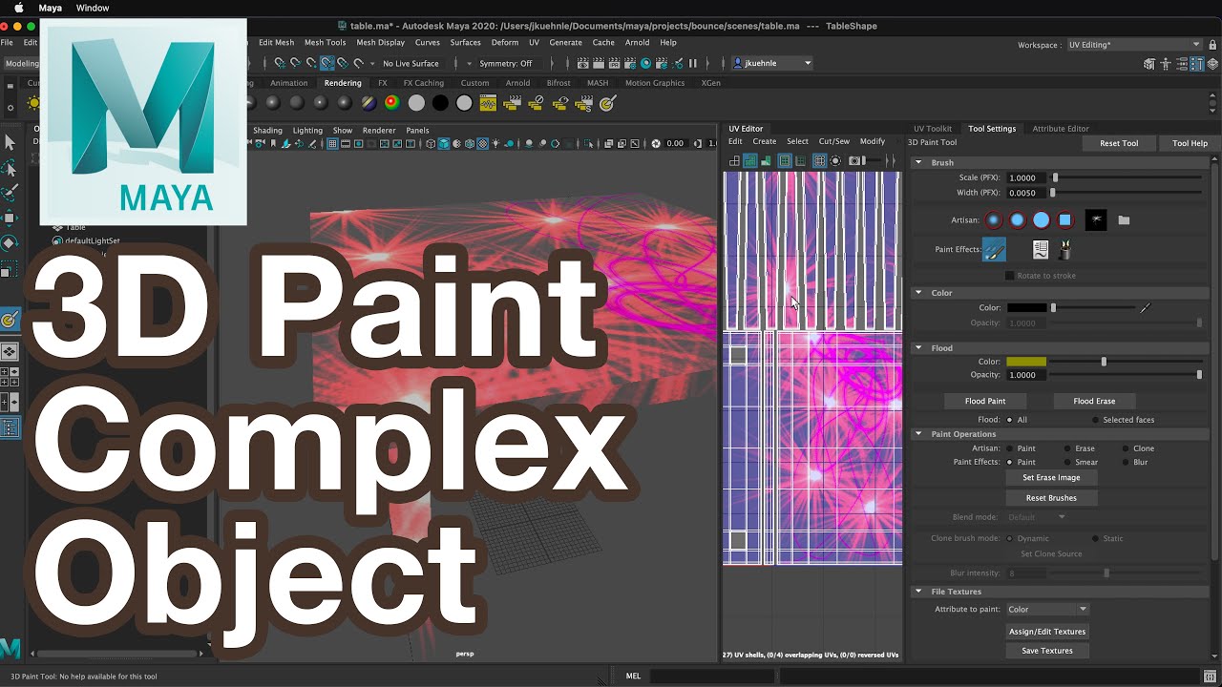Select Artisan Paint radio button

tap(1009, 448)
